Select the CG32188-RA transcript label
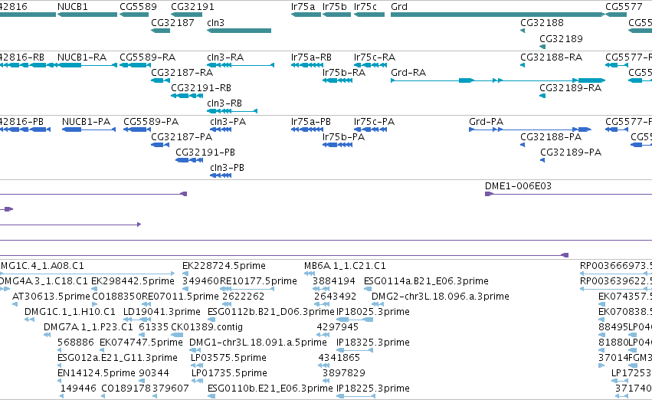Viewport: 652px width, 400px height. 552,57
